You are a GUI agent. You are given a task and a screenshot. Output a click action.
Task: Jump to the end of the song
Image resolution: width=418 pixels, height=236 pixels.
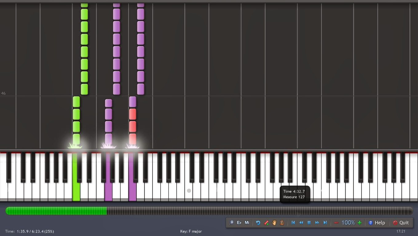pos(325,222)
